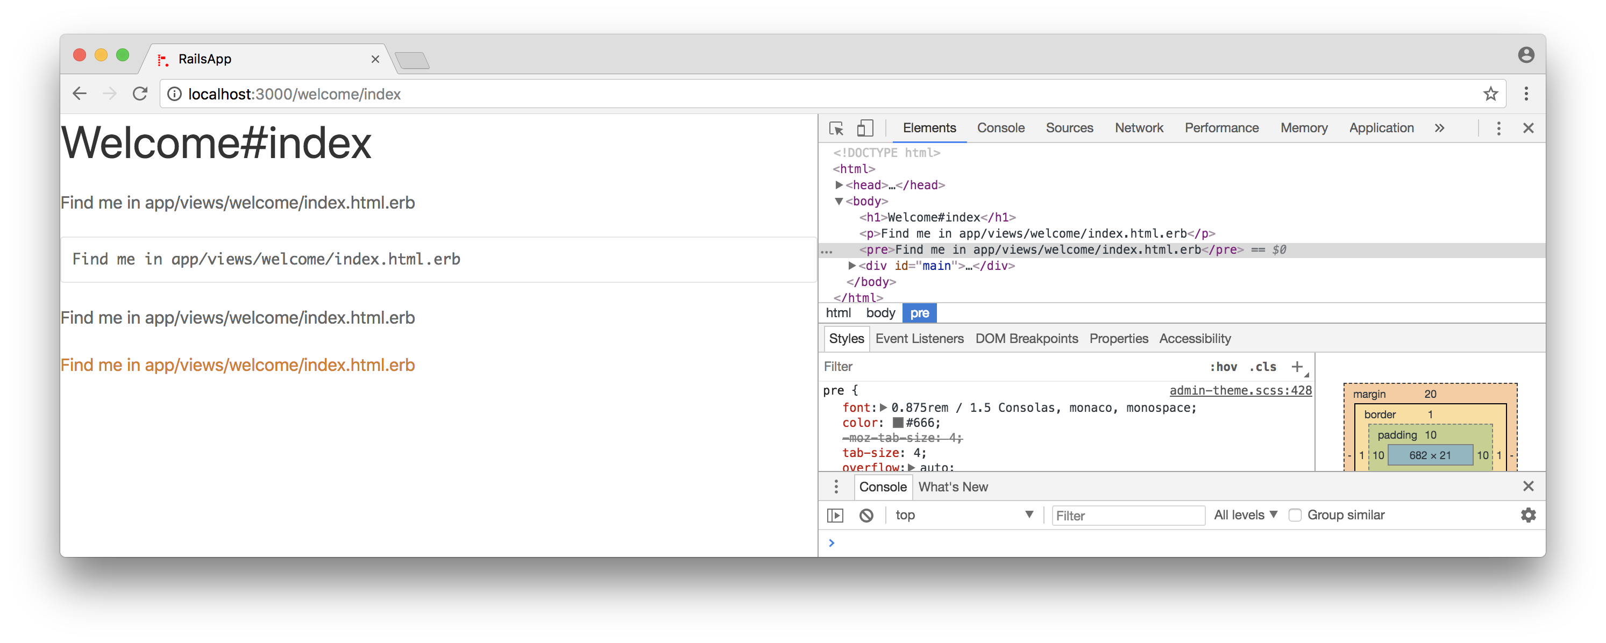Click the back navigation button
1606x643 pixels.
(81, 93)
